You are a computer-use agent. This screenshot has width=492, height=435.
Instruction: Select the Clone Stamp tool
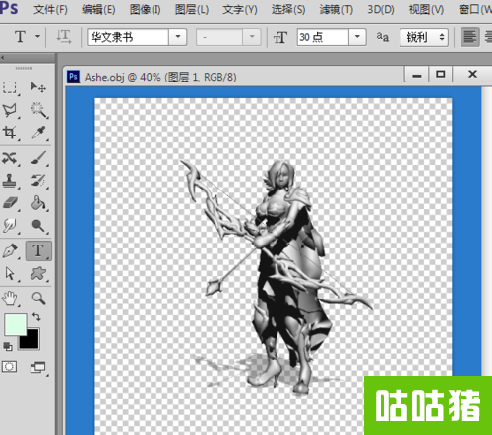[10, 181]
